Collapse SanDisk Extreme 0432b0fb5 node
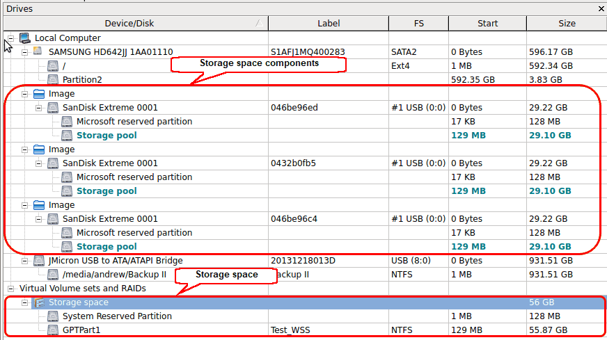Image resolution: width=607 pixels, height=340 pixels. pyautogui.click(x=39, y=163)
